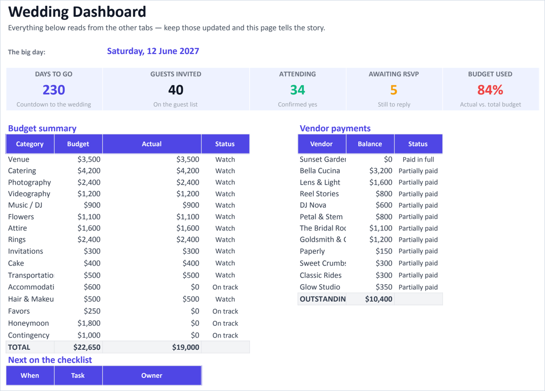Click the total budget $22,650 cell
The width and height of the screenshot is (545, 391).
[78, 347]
